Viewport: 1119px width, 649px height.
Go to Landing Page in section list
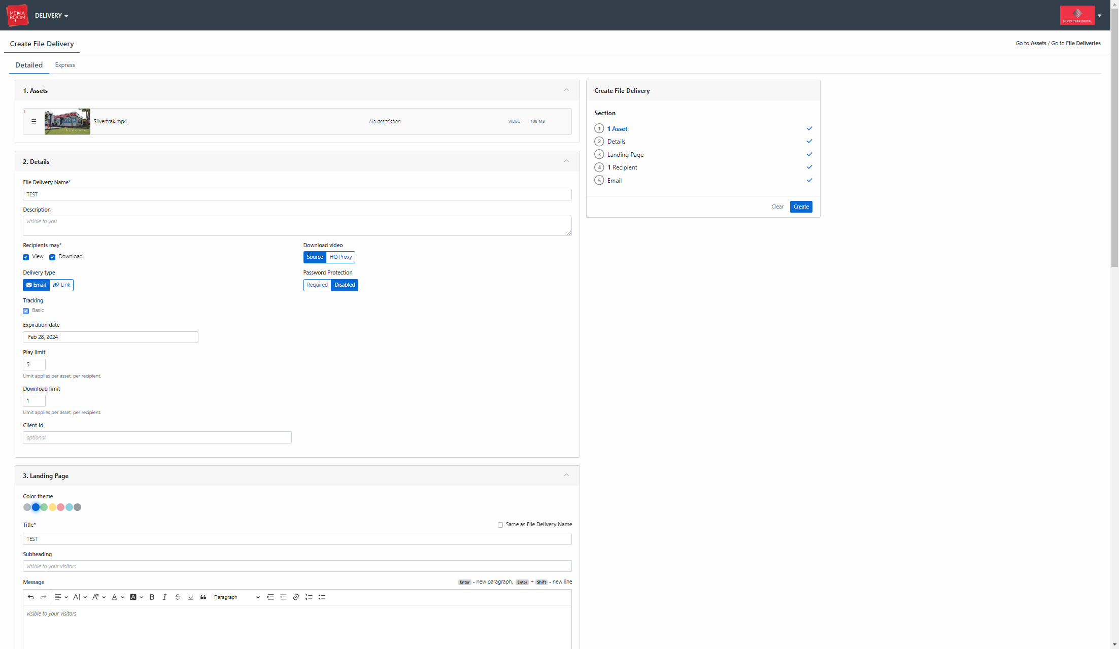(625, 155)
